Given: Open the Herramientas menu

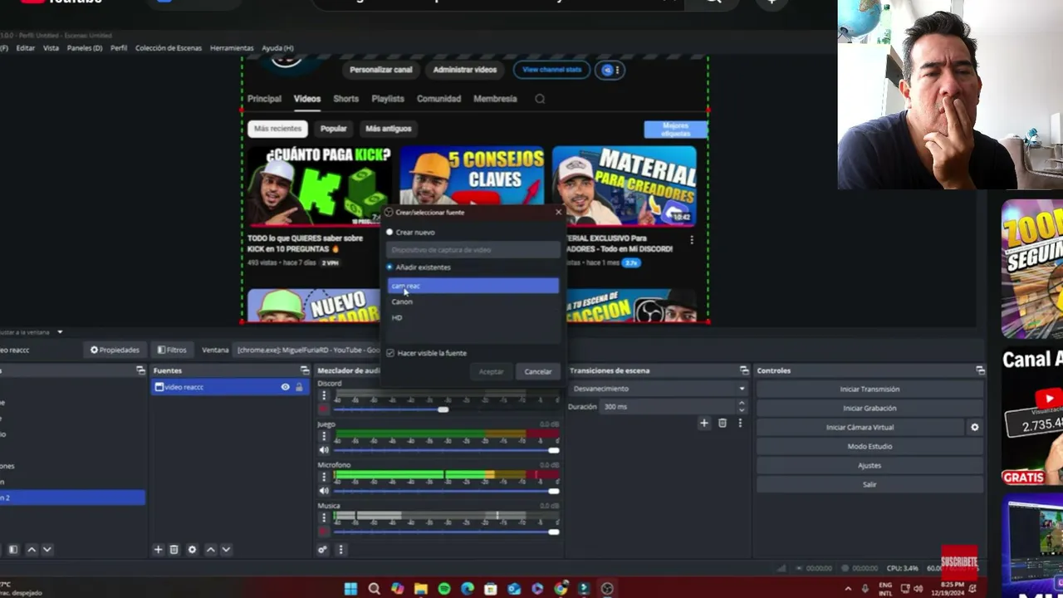Looking at the screenshot, I should point(232,48).
